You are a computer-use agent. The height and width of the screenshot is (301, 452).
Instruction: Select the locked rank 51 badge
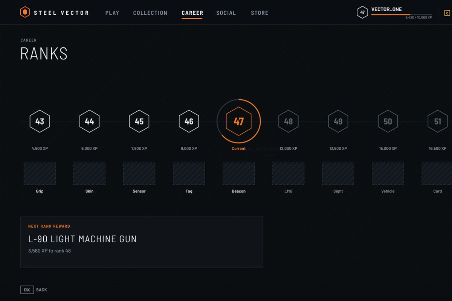pyautogui.click(x=437, y=121)
